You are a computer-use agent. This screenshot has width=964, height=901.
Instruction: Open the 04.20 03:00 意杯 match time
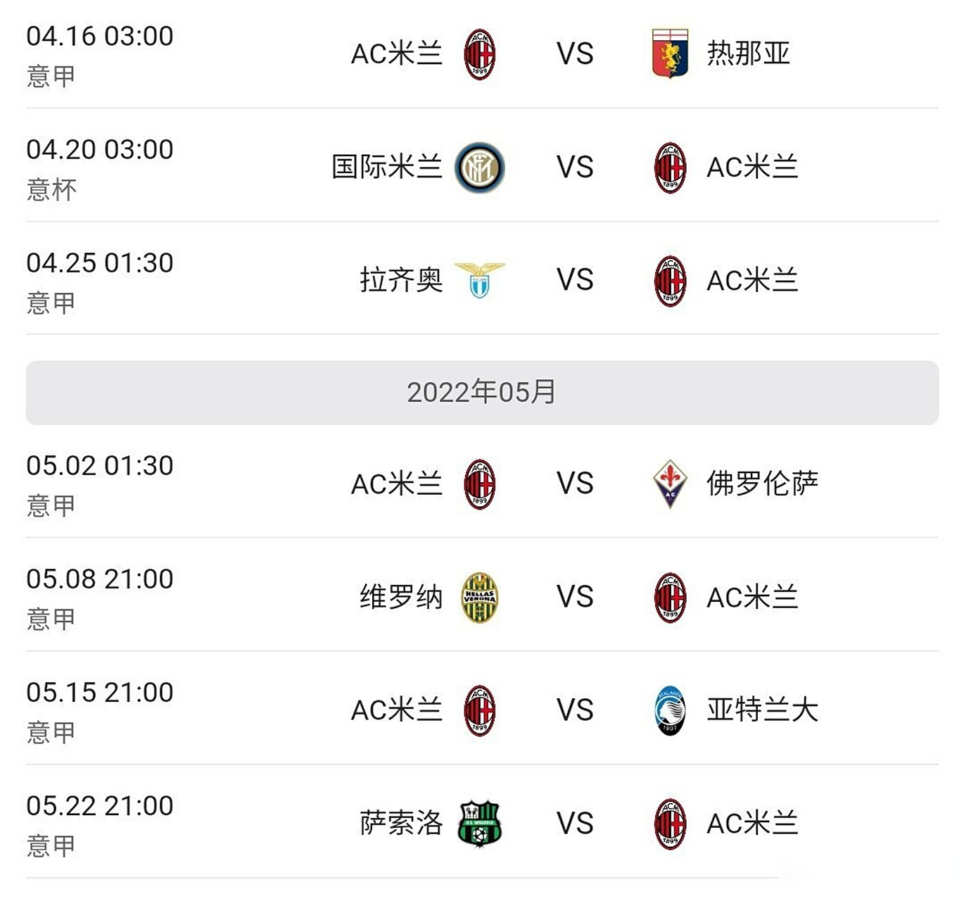(x=100, y=150)
